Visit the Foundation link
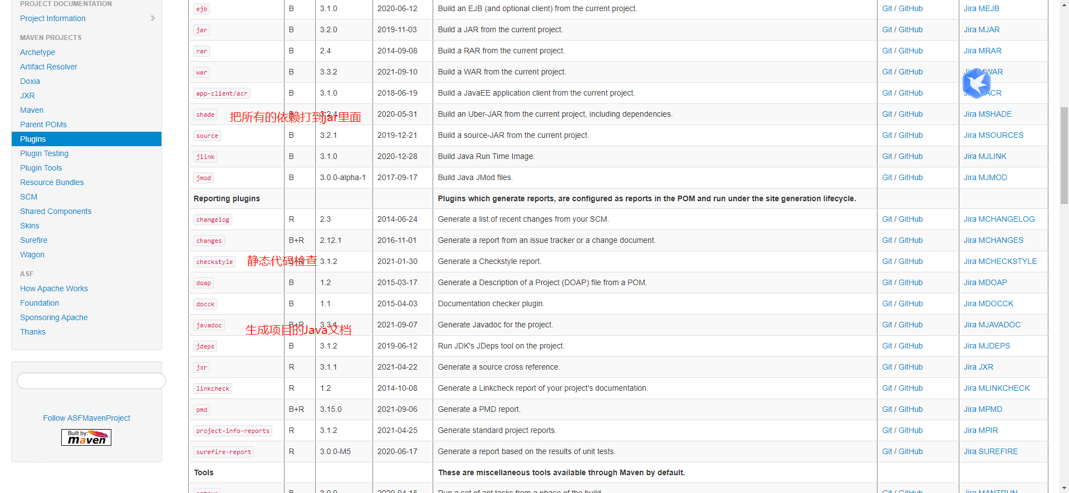This screenshot has height=493, width=1069. pyautogui.click(x=40, y=303)
